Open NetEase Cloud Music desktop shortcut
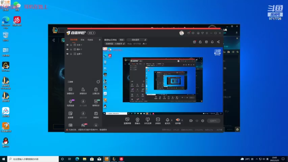288x162 pixels. coord(17,21)
